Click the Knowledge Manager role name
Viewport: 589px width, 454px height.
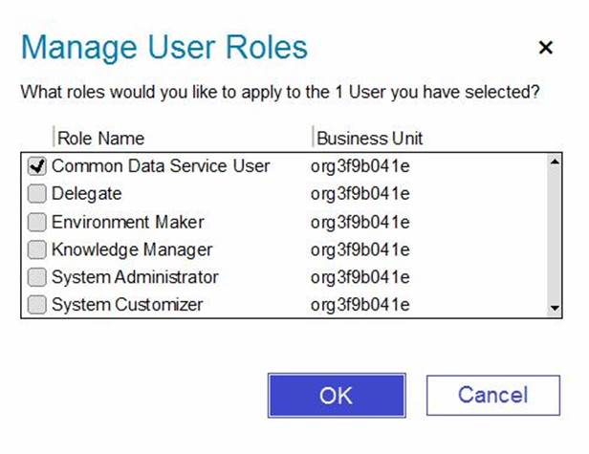(132, 250)
